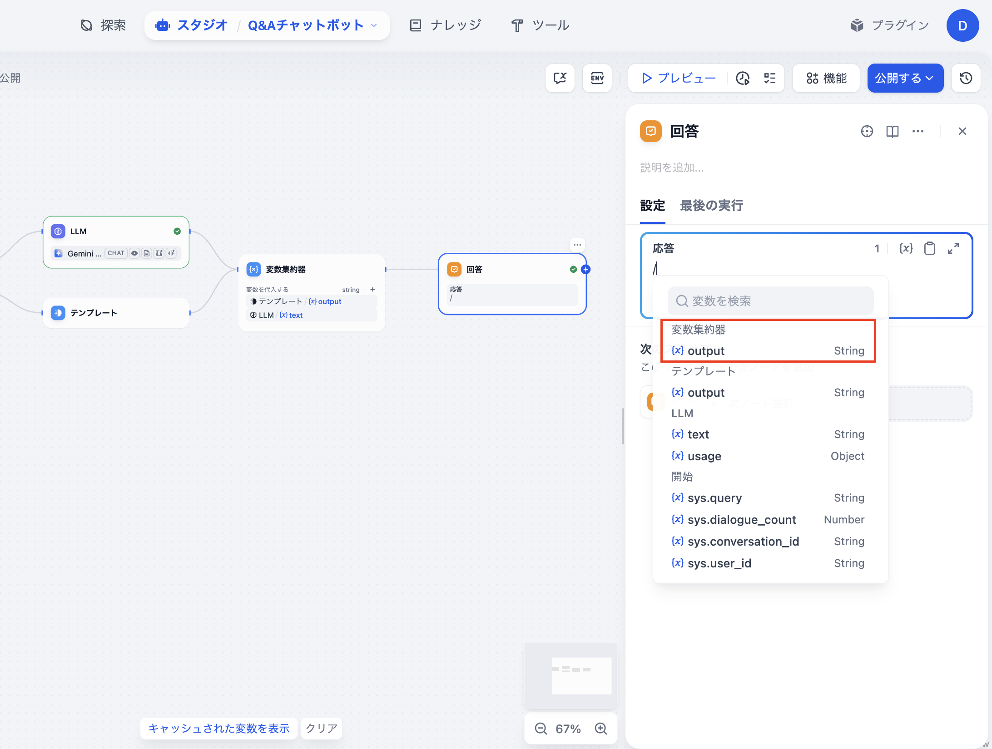Switch to the 最後の実行 tab
This screenshot has height=749, width=992.
(x=711, y=206)
